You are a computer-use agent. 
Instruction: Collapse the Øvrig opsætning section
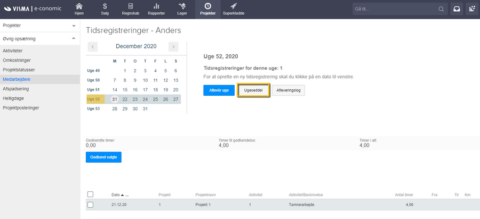[73, 39]
